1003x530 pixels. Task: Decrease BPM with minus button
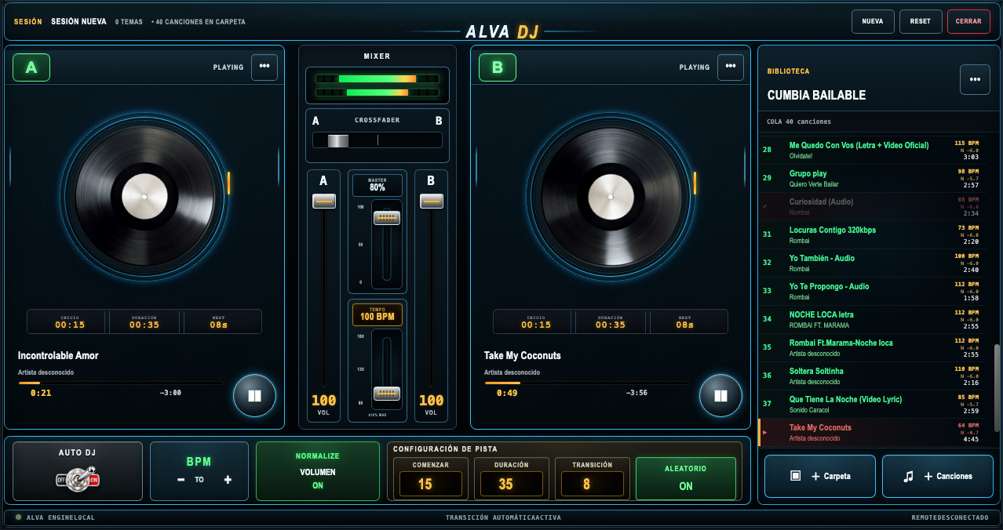181,479
